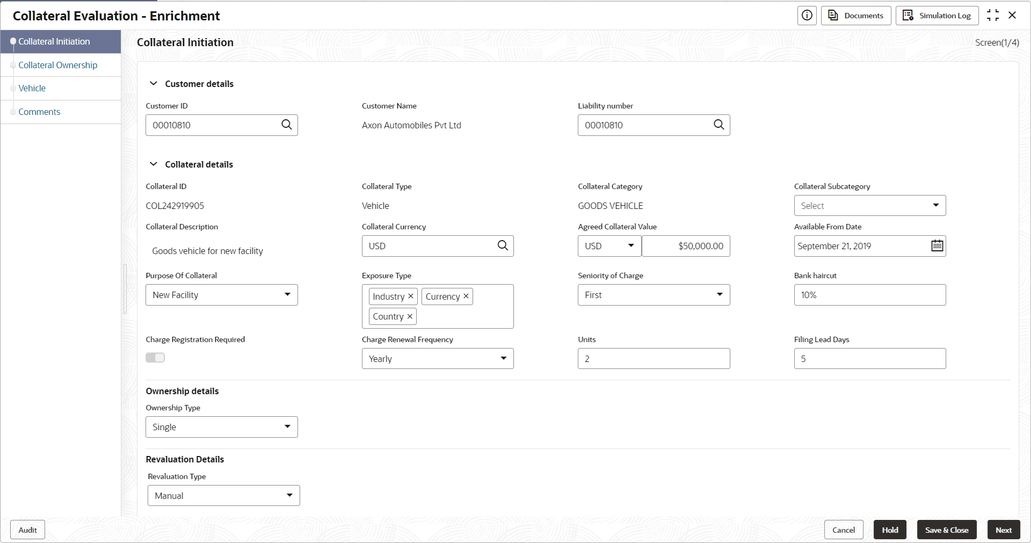Remove the Industry exposure type tag
Image resolution: width=1031 pixels, height=543 pixels.
point(411,296)
